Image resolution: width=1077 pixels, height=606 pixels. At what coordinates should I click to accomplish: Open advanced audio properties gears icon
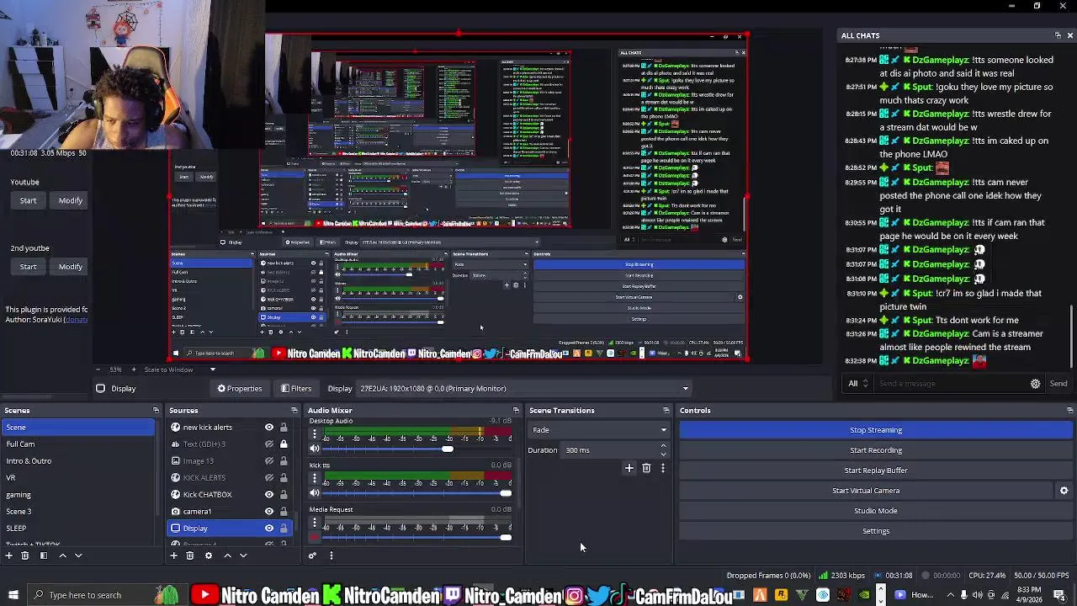pyautogui.click(x=312, y=555)
